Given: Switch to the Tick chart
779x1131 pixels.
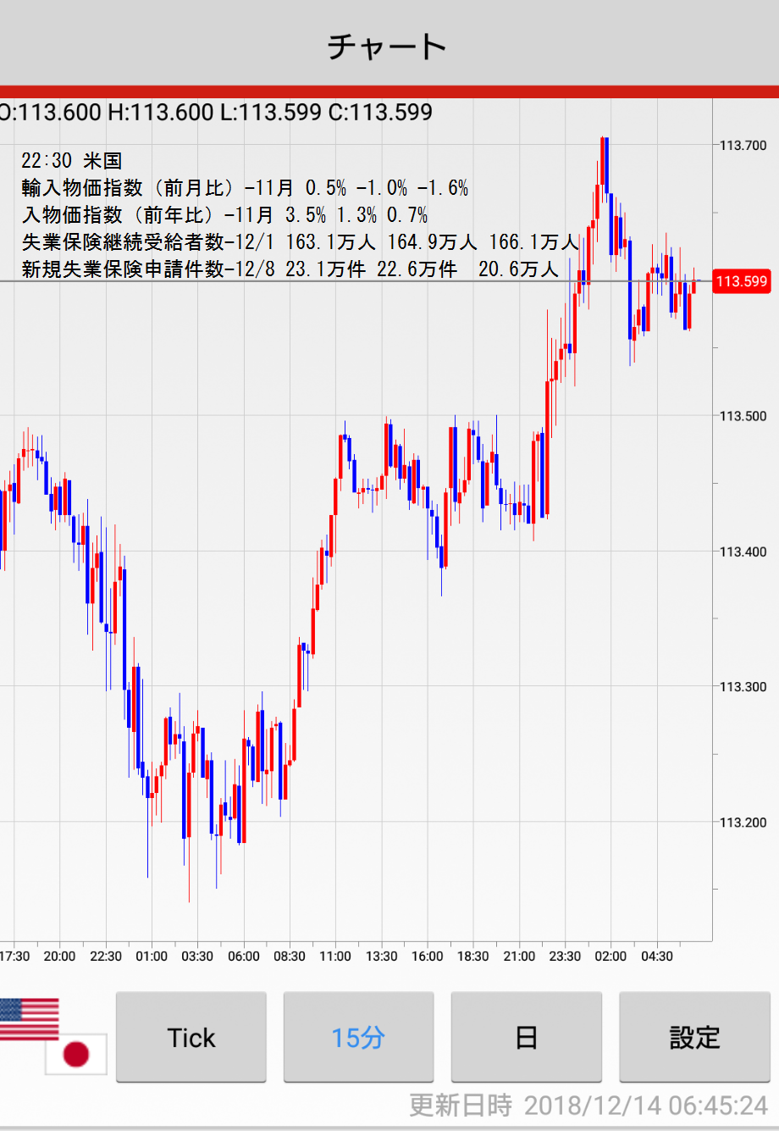Looking at the screenshot, I should (191, 1038).
